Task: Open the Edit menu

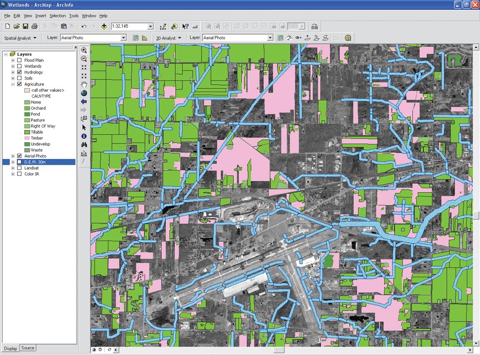Action: 17,15
